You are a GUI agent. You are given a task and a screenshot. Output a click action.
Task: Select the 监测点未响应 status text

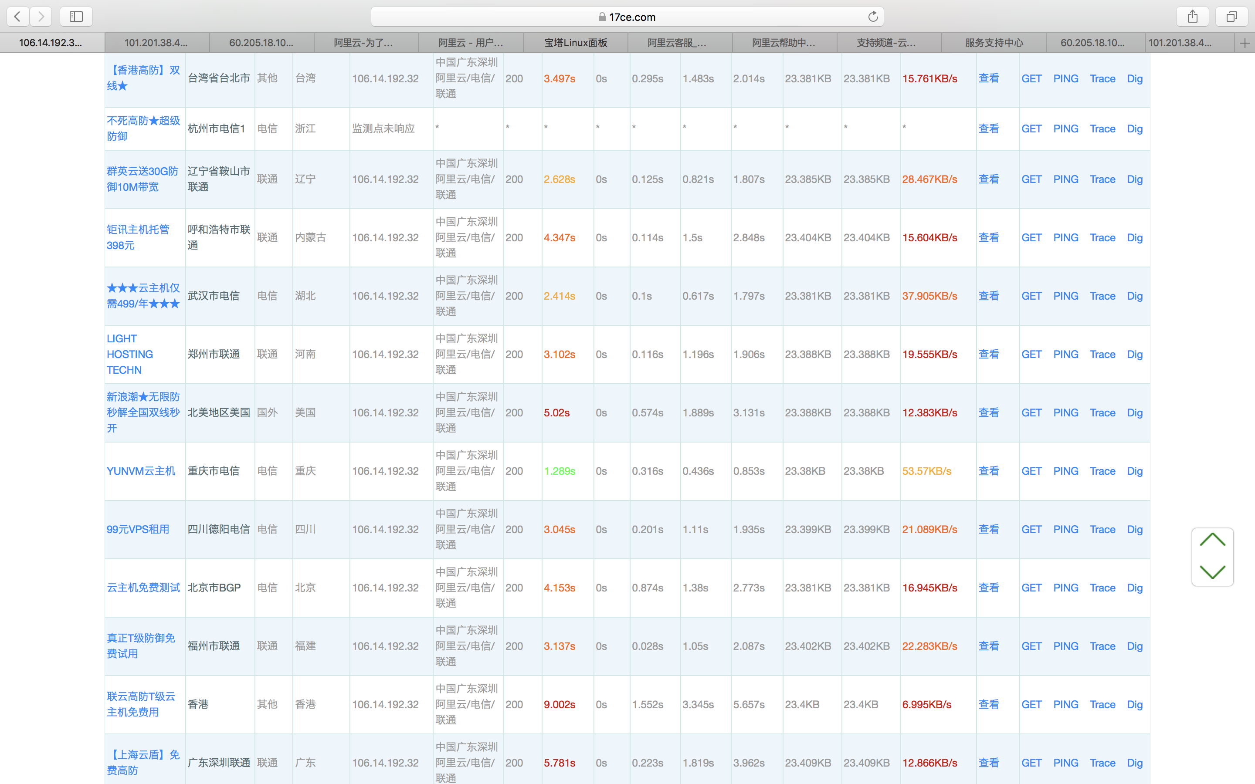(x=384, y=128)
